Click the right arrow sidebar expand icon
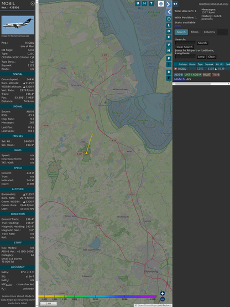The image size is (230, 307). 169,4
